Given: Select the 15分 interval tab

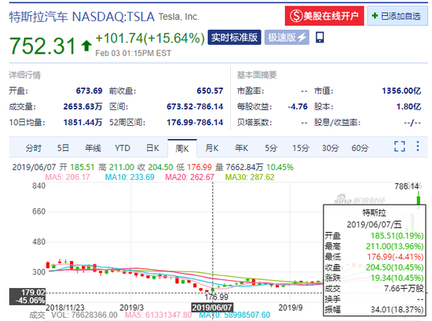Looking at the screenshot, I should coord(301,148).
